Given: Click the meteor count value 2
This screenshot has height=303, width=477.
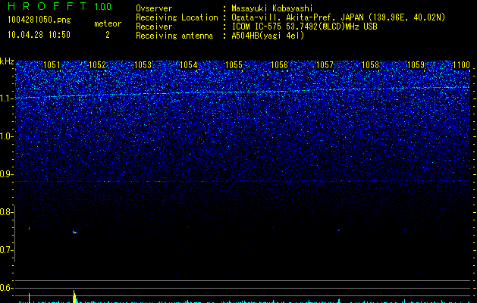Looking at the screenshot, I should point(108,35).
